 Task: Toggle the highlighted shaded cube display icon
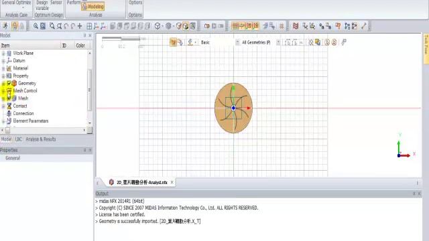[x=186, y=26]
